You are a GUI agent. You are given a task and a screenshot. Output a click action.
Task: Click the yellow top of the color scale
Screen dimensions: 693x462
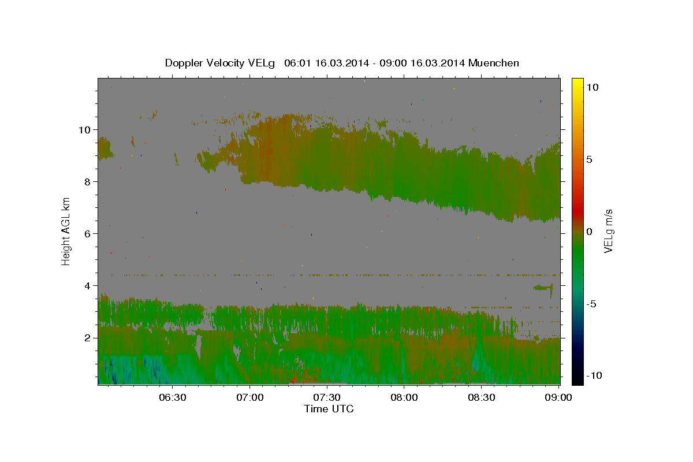click(x=577, y=83)
